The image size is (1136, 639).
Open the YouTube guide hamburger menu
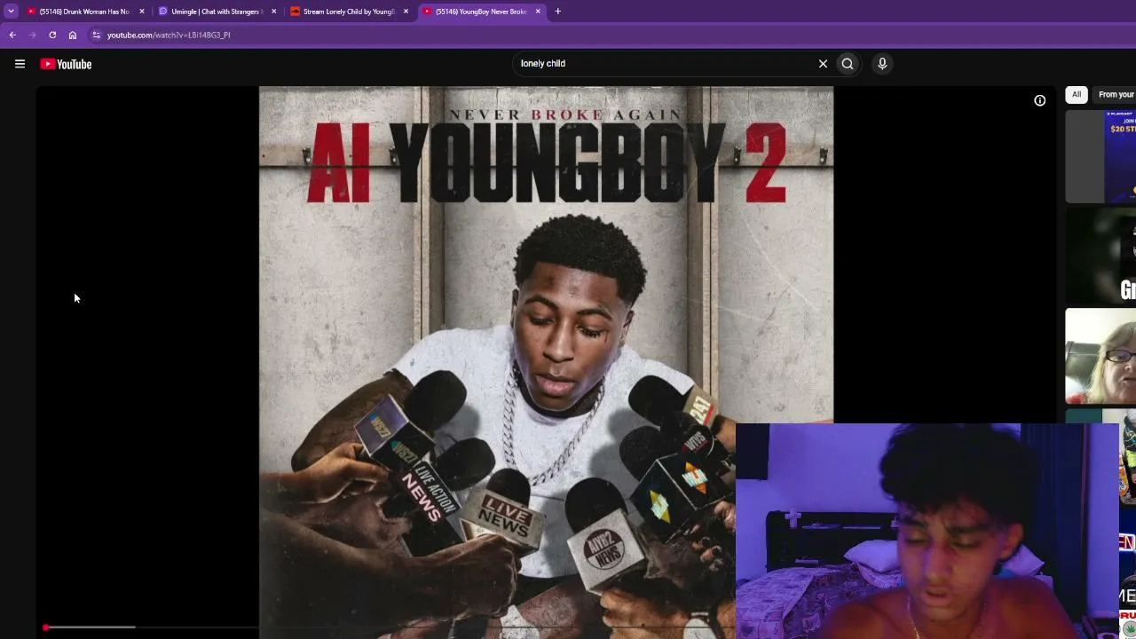pos(20,64)
